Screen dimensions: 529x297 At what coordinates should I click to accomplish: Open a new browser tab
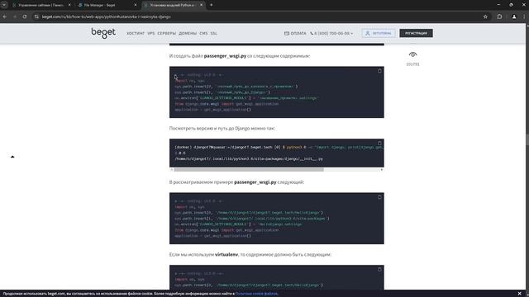pos(212,5)
